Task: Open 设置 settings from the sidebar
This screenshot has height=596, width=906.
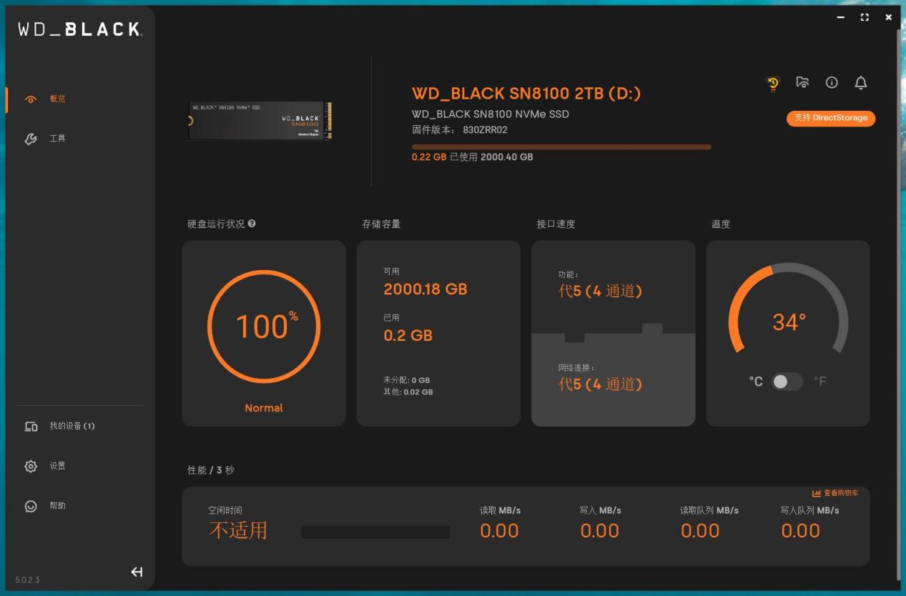Action: pyautogui.click(x=57, y=466)
